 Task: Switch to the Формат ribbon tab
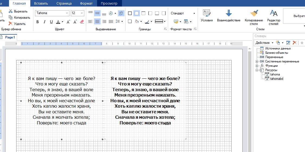[86, 3]
